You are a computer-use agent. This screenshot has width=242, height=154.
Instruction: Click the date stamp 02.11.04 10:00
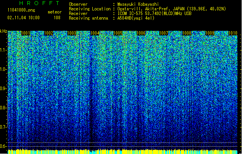coord(23,18)
